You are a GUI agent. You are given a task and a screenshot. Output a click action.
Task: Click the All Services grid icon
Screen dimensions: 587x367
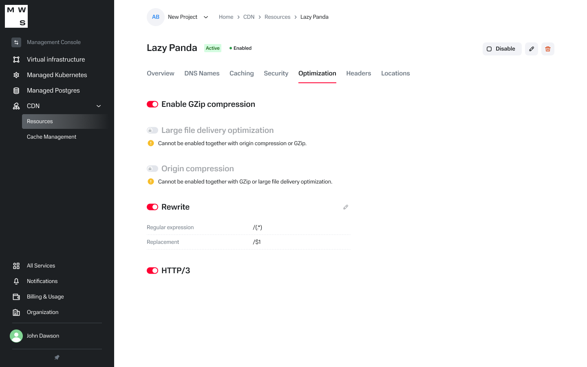click(x=16, y=266)
